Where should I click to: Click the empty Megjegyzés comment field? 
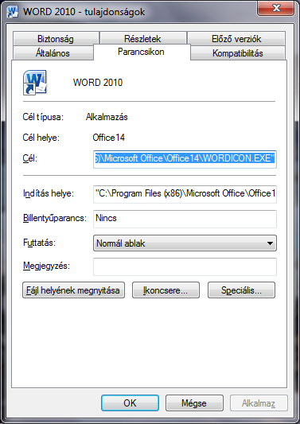pos(185,266)
